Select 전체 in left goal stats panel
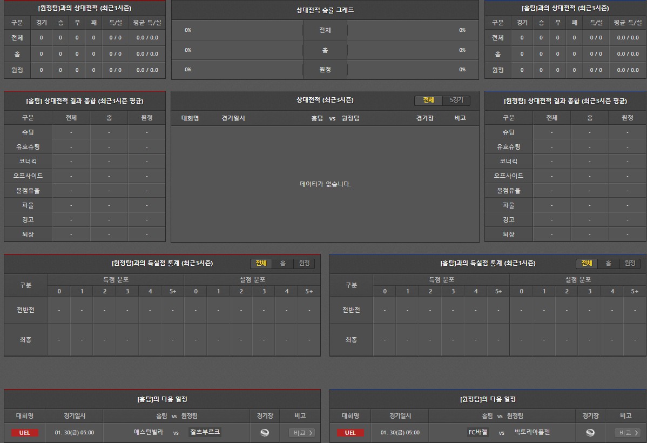 [x=261, y=263]
